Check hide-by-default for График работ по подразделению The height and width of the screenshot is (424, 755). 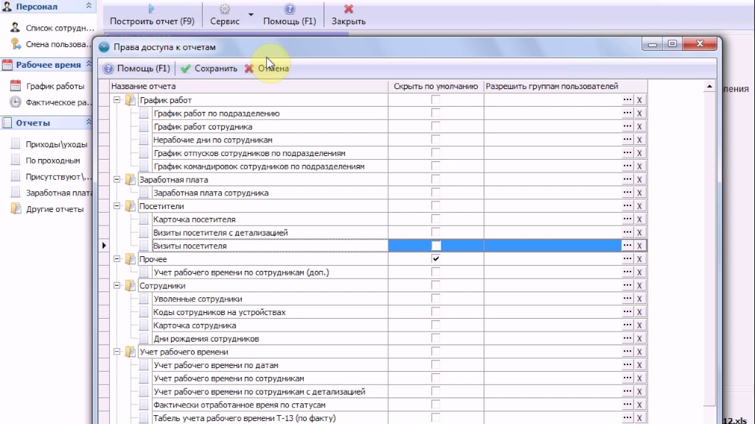click(x=436, y=113)
